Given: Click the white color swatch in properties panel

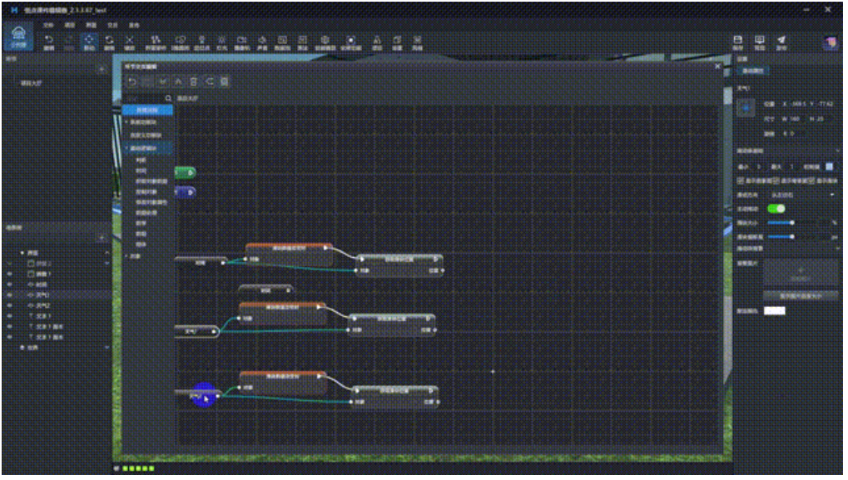Looking at the screenshot, I should [774, 311].
